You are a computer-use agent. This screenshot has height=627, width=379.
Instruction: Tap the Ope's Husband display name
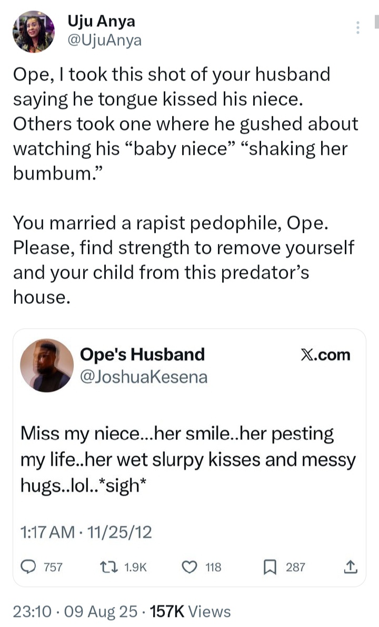[142, 355]
